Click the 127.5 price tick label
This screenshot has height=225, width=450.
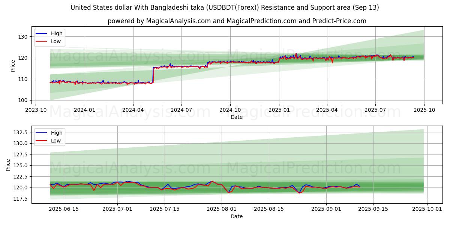(20, 154)
